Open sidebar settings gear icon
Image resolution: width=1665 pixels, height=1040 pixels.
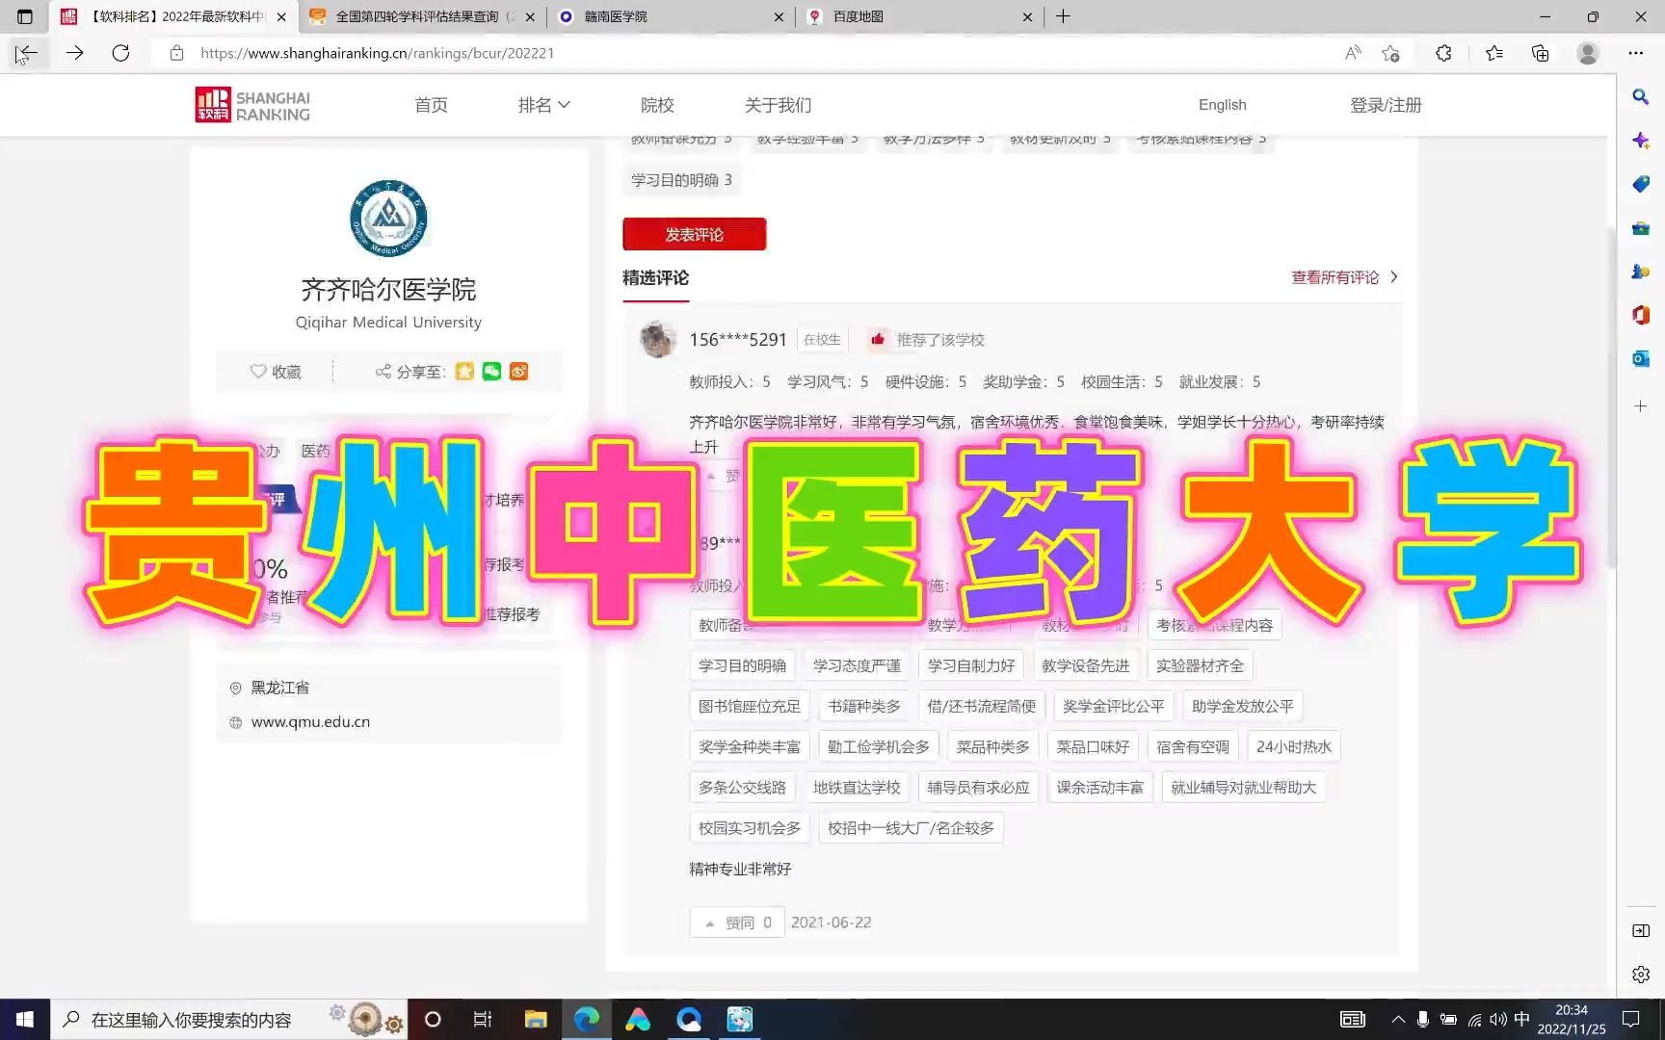pyautogui.click(x=1641, y=975)
